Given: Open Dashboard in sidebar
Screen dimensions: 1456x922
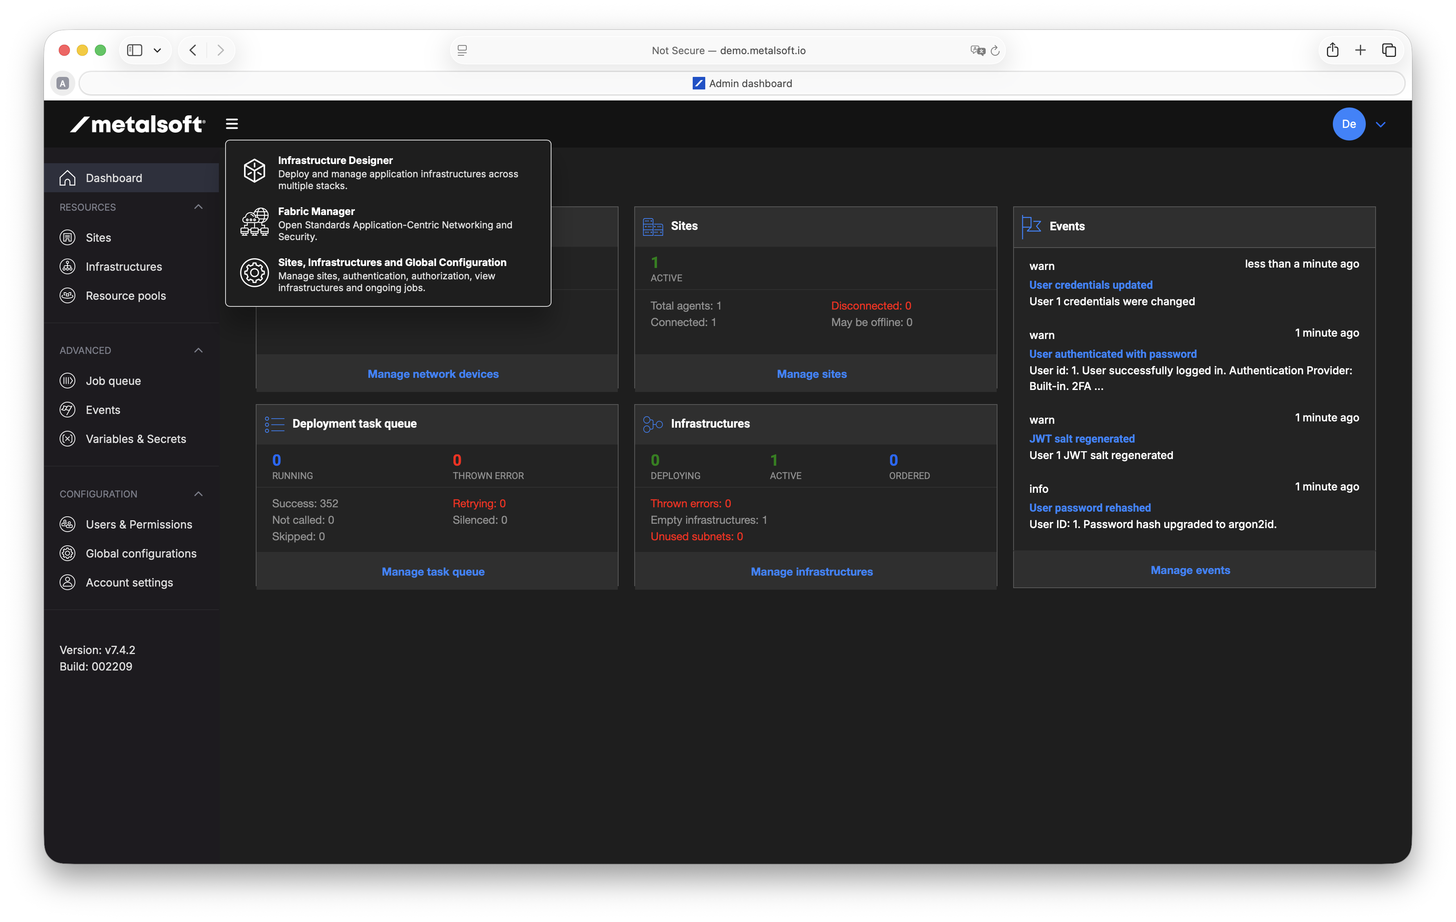Looking at the screenshot, I should (x=131, y=178).
